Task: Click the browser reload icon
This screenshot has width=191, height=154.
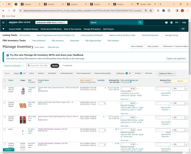Action: point(14,11)
